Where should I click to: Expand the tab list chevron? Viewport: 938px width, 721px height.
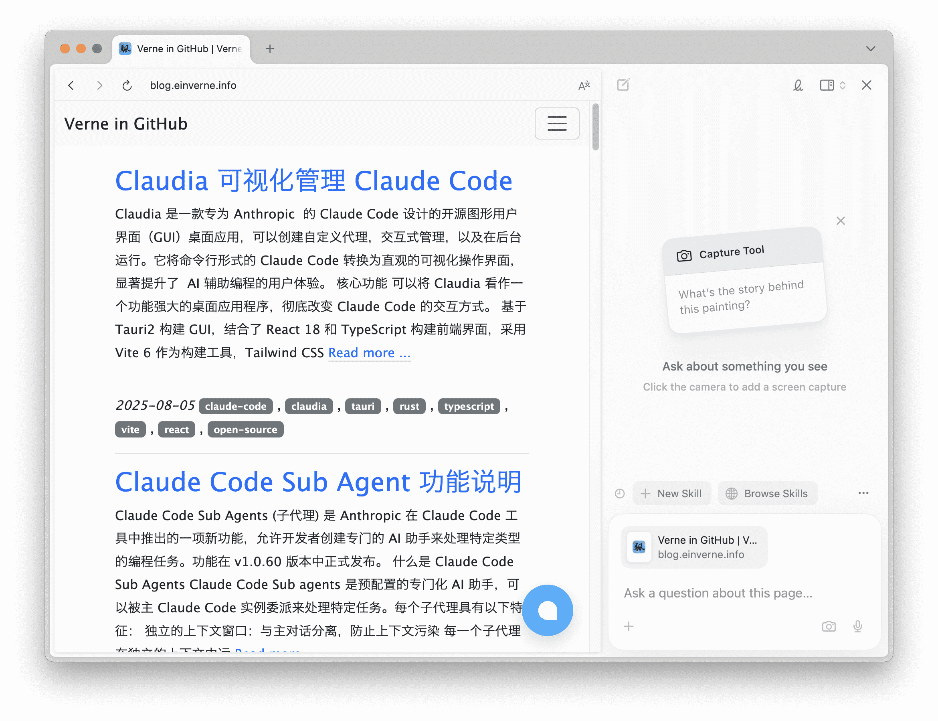coord(871,49)
